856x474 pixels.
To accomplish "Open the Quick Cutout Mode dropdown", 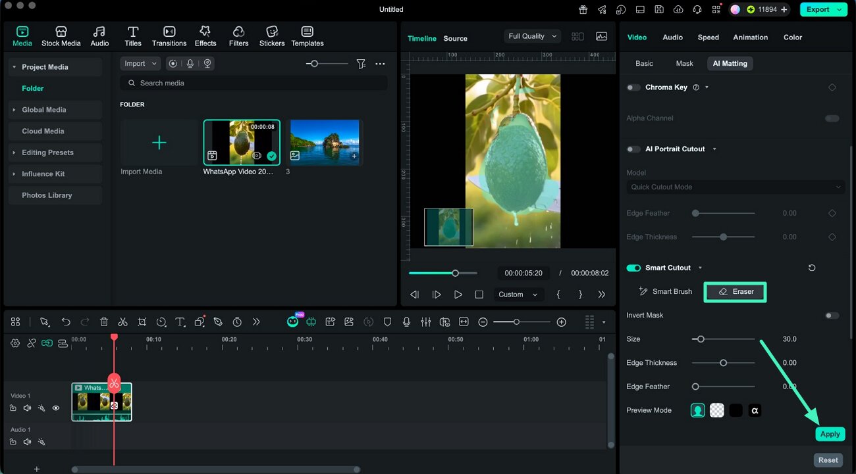I will click(x=736, y=187).
